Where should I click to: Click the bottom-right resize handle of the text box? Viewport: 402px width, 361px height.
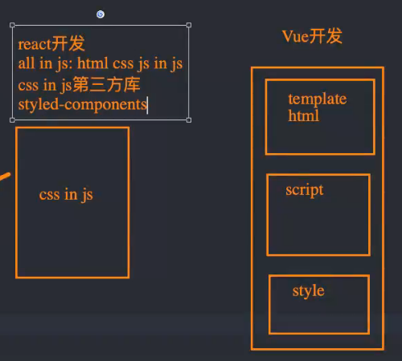[189, 120]
